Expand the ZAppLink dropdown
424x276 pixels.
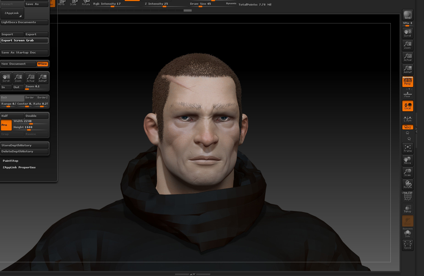(x=12, y=13)
